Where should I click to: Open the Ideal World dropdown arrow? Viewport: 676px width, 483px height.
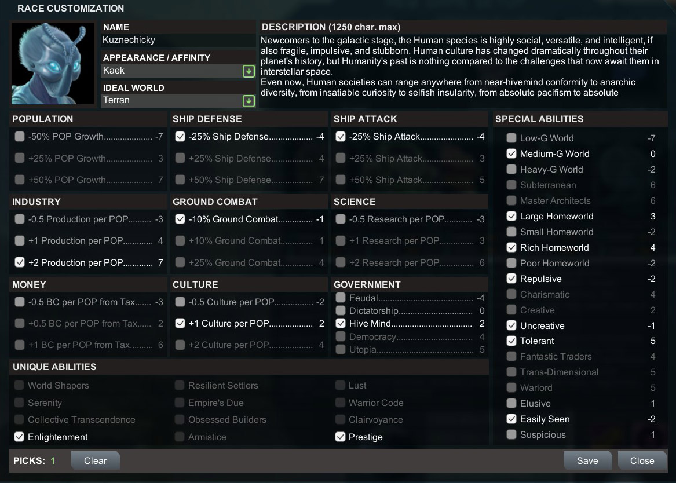[249, 101]
